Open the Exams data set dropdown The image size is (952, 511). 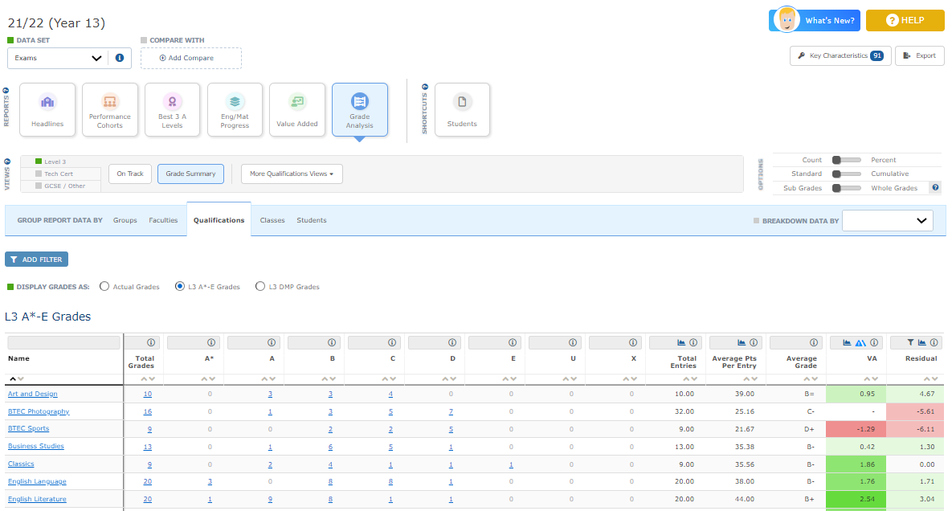(x=59, y=58)
